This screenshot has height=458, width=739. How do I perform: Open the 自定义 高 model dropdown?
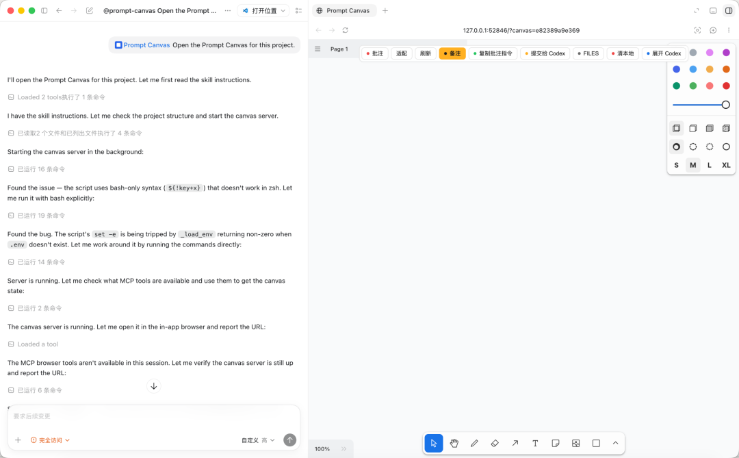[x=258, y=440]
